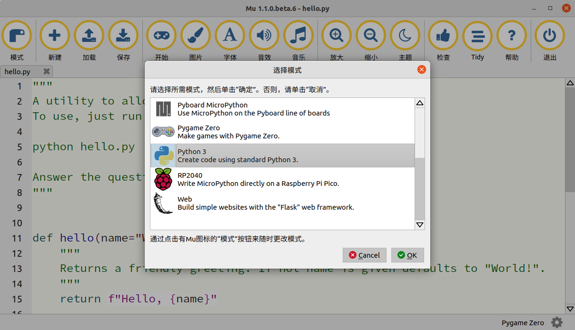Screen dimensions: 575x330
Task: Open the 音效 (Sounds) speaker icon
Action: (264, 36)
